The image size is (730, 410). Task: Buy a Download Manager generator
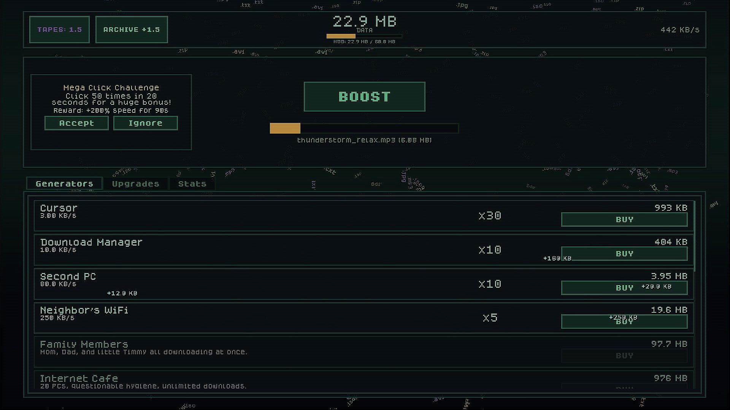pyautogui.click(x=624, y=254)
